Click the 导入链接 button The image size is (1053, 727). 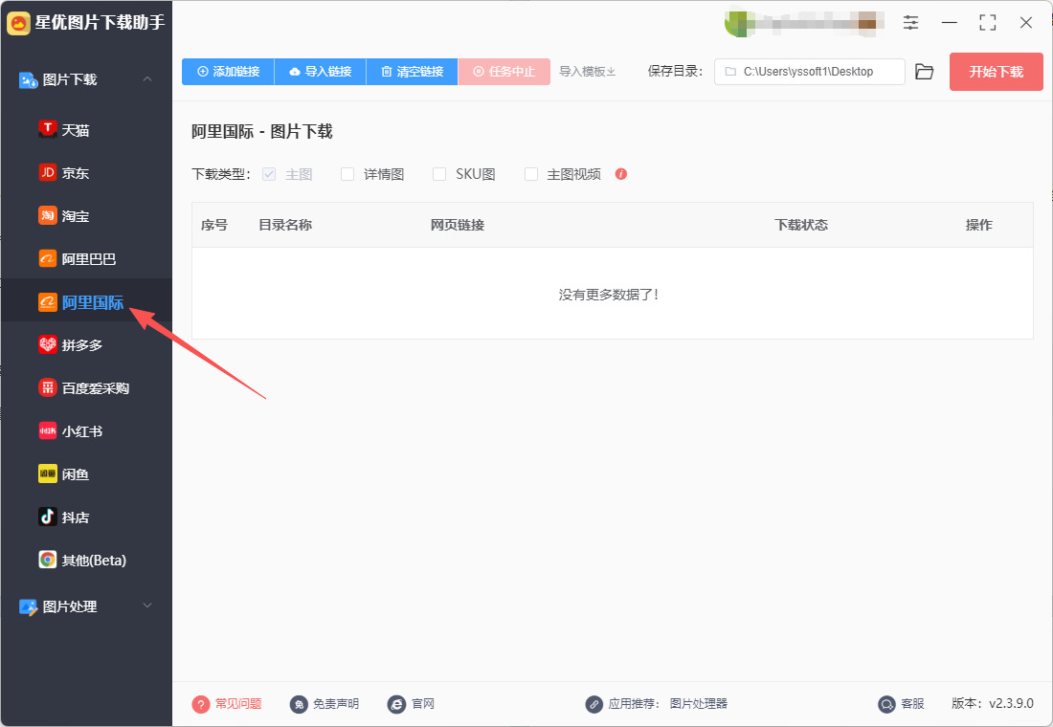(x=321, y=71)
